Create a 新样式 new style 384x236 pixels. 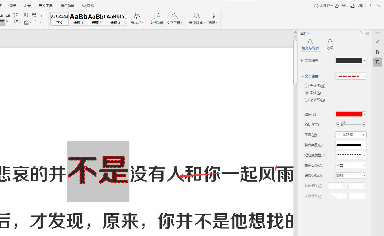coord(137,19)
